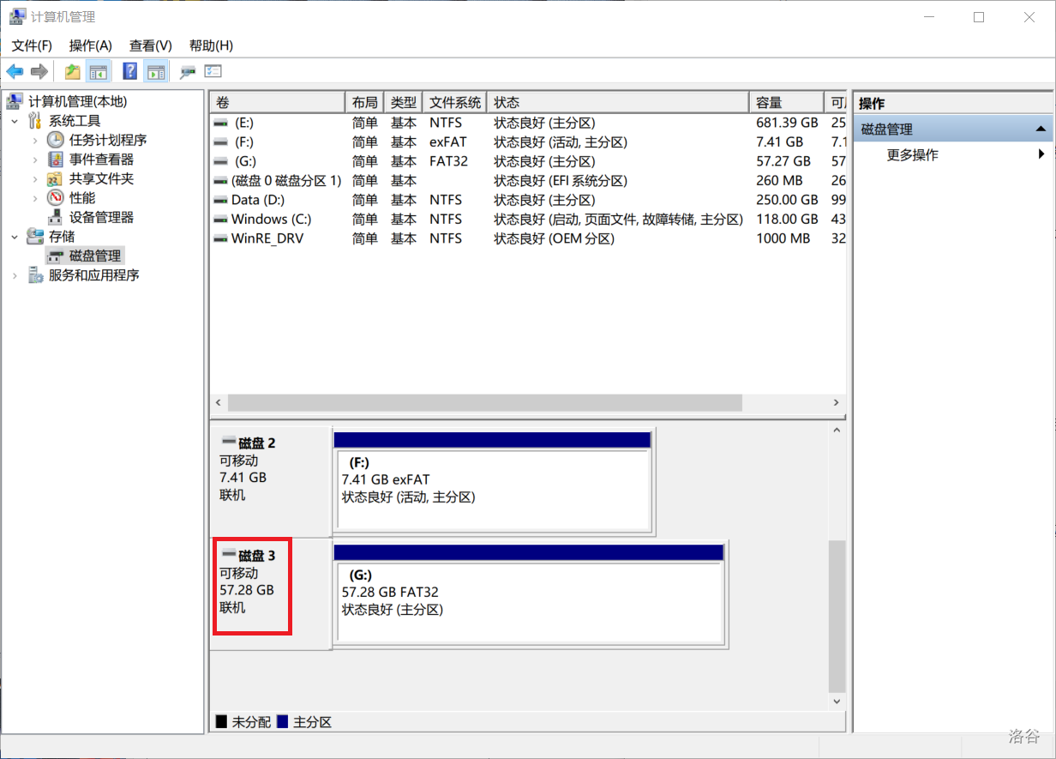Sort volumes by 文件系统 column header

[x=455, y=103]
